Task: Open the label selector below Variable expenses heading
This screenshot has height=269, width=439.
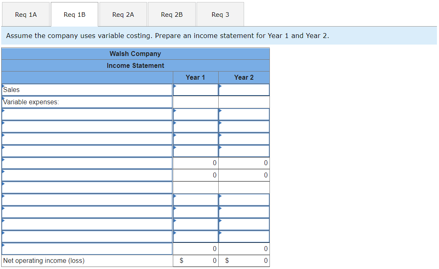Action: point(3,112)
